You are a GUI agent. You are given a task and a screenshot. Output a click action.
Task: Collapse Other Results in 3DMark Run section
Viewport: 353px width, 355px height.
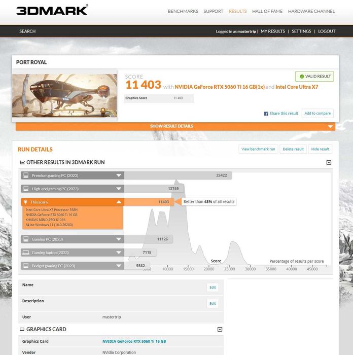pyautogui.click(x=329, y=162)
